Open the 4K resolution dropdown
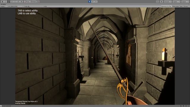 [16, 6]
